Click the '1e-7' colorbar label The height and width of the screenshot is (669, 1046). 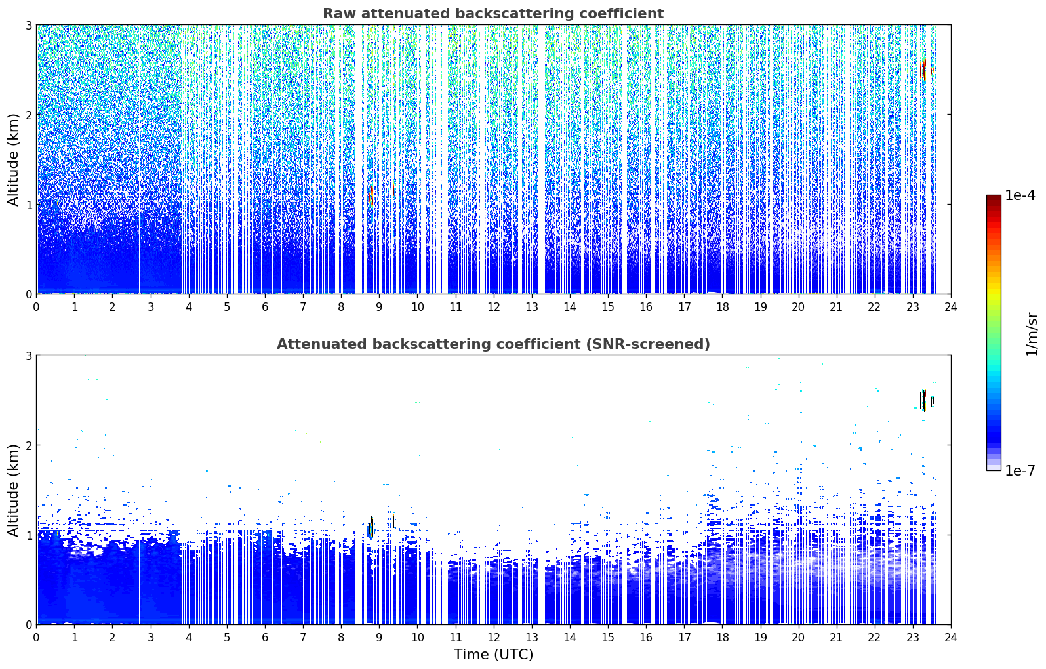point(1020,470)
